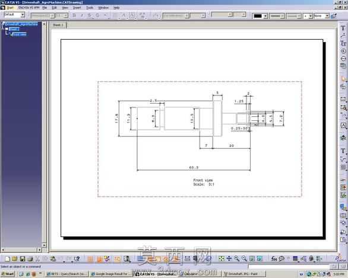Click the Balloon circle icon in right toolbar
This screenshot has width=348, height=278.
point(343,51)
